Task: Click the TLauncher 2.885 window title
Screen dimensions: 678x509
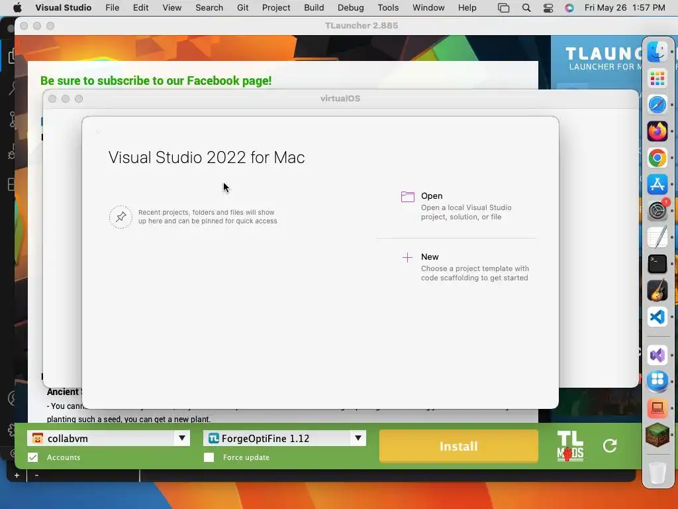Action: [x=362, y=26]
